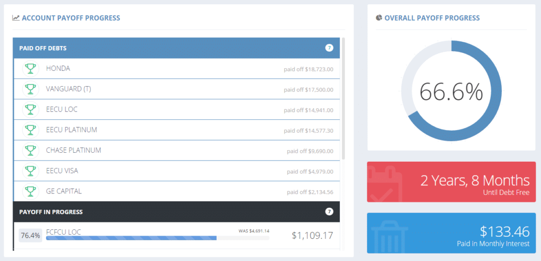
Task: Click the pie chart icon beside Overall Payoff Progress
Action: tap(379, 17)
